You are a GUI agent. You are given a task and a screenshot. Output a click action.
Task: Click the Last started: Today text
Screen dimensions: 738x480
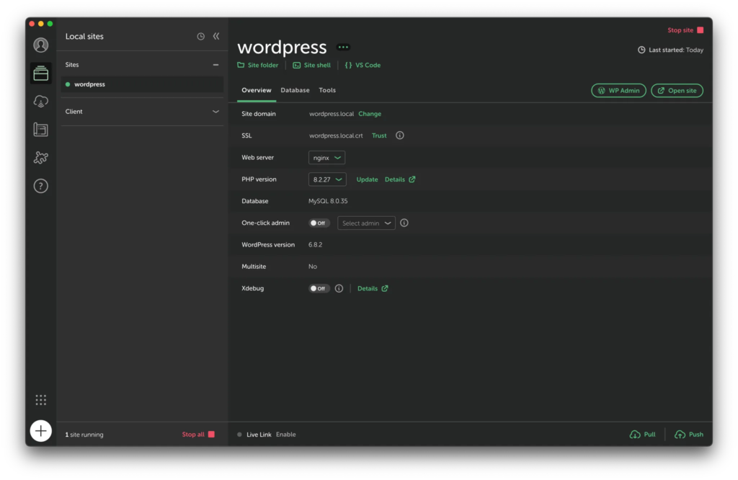point(676,50)
